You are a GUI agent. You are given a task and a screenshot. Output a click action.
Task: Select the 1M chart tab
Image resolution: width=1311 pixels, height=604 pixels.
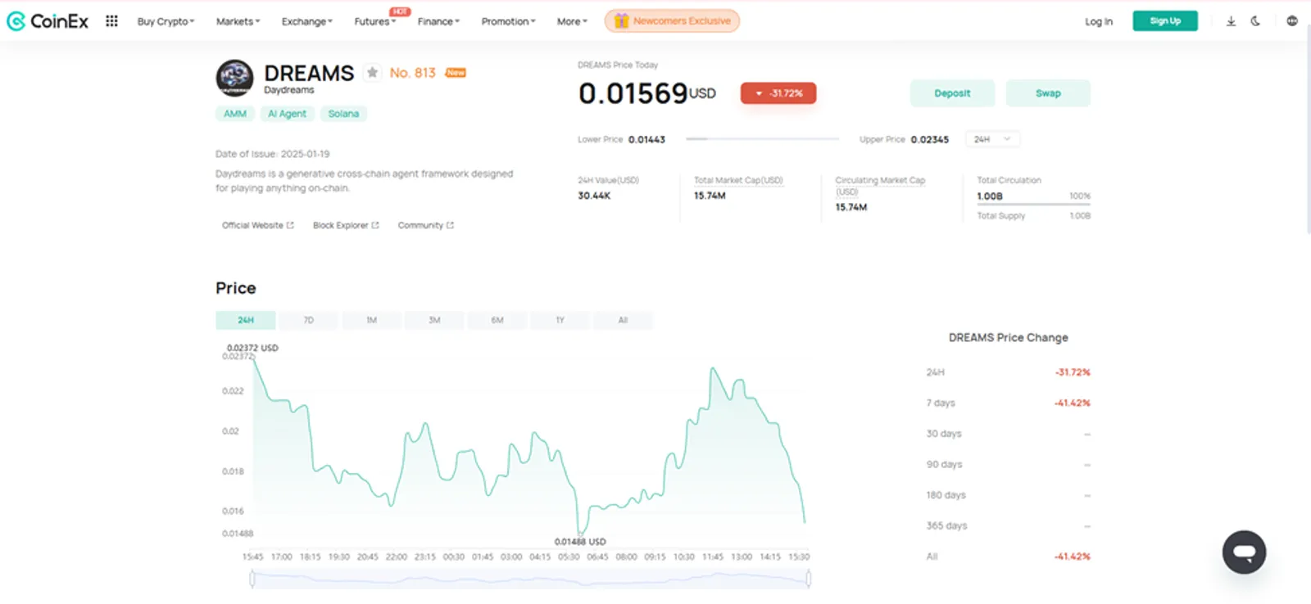pos(372,320)
